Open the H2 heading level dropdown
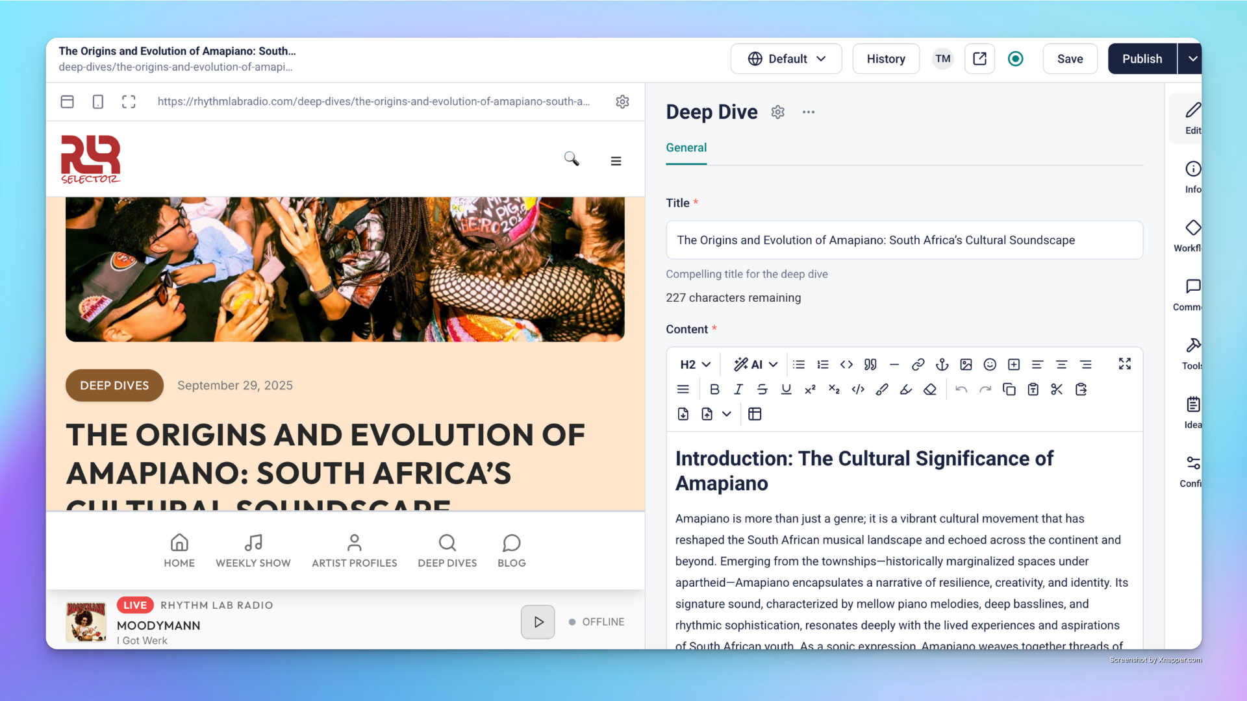The image size is (1247, 701). (695, 365)
